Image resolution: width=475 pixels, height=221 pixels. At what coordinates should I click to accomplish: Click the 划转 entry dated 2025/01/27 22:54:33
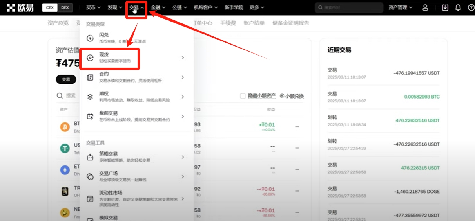pyautogui.click(x=384, y=144)
